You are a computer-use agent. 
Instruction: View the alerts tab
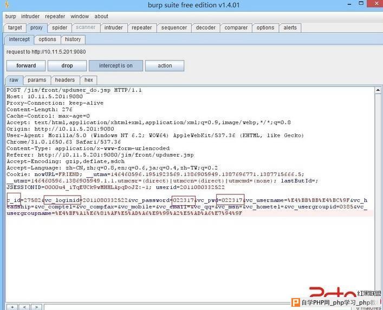(290, 28)
